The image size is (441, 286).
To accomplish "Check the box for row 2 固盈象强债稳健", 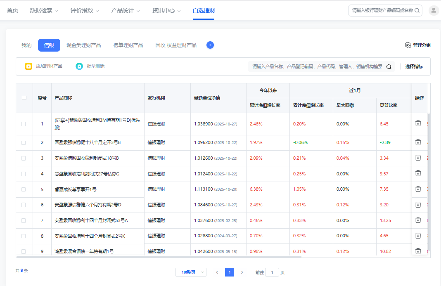I will pyautogui.click(x=24, y=142).
